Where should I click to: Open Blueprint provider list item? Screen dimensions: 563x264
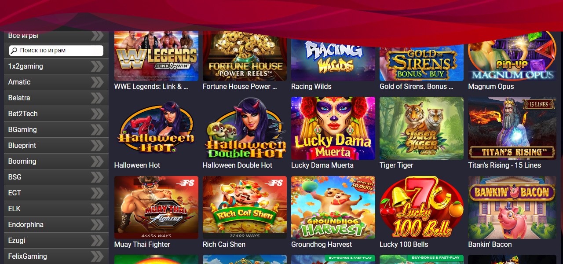(x=56, y=146)
